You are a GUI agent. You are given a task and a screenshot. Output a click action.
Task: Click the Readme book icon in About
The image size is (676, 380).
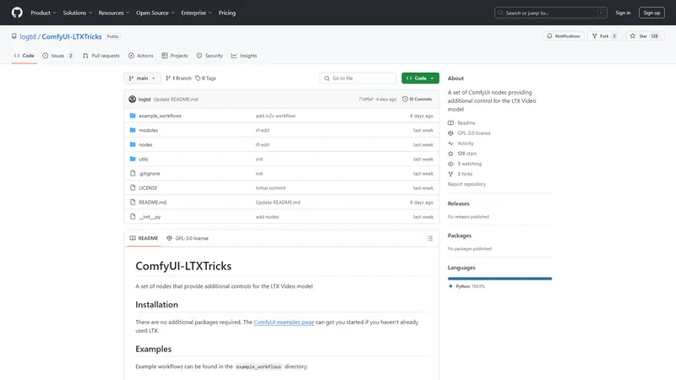coord(450,122)
